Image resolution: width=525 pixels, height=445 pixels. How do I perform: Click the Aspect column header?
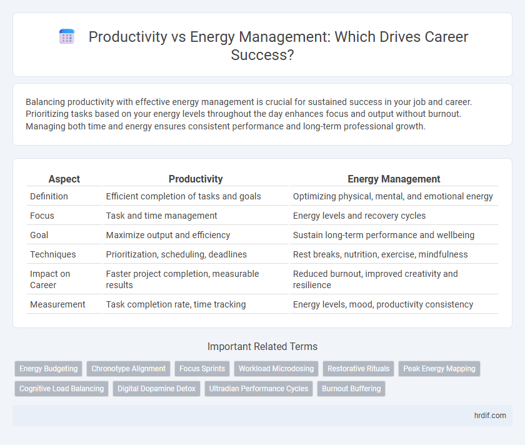click(x=64, y=179)
